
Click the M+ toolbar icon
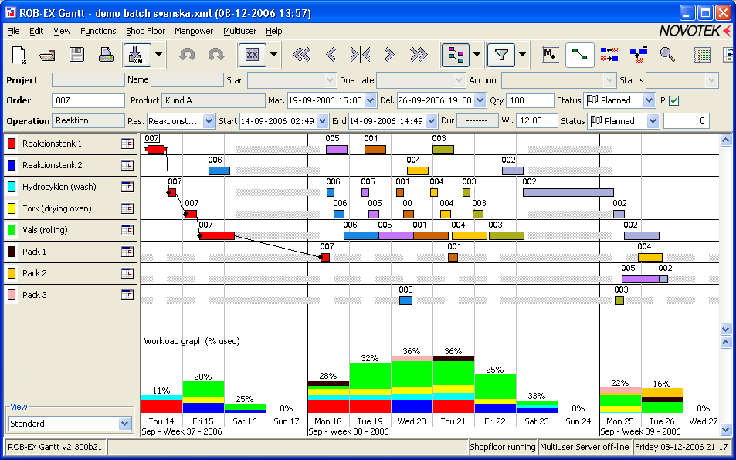pos(550,55)
